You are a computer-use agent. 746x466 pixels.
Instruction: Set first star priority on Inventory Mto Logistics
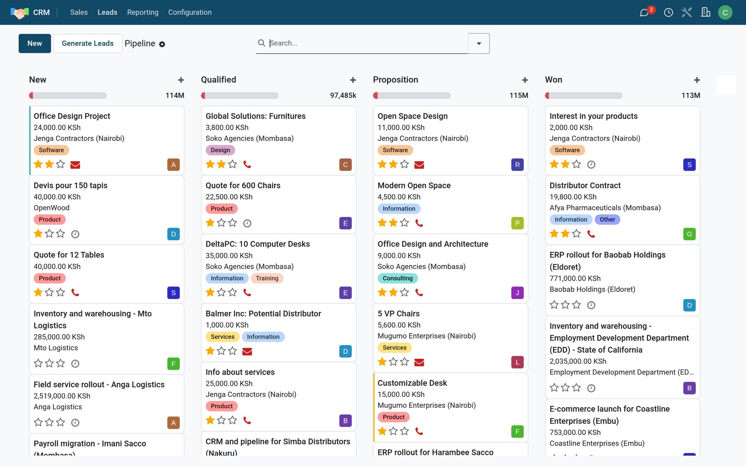pyautogui.click(x=38, y=363)
